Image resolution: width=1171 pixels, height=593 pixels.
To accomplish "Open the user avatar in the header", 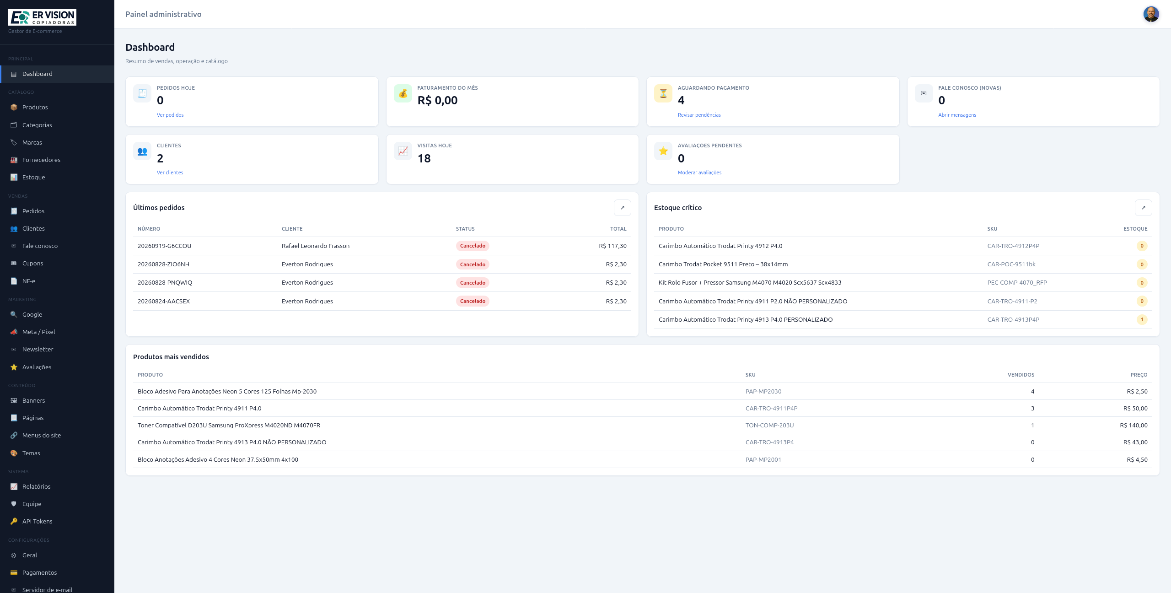I will pos(1151,14).
